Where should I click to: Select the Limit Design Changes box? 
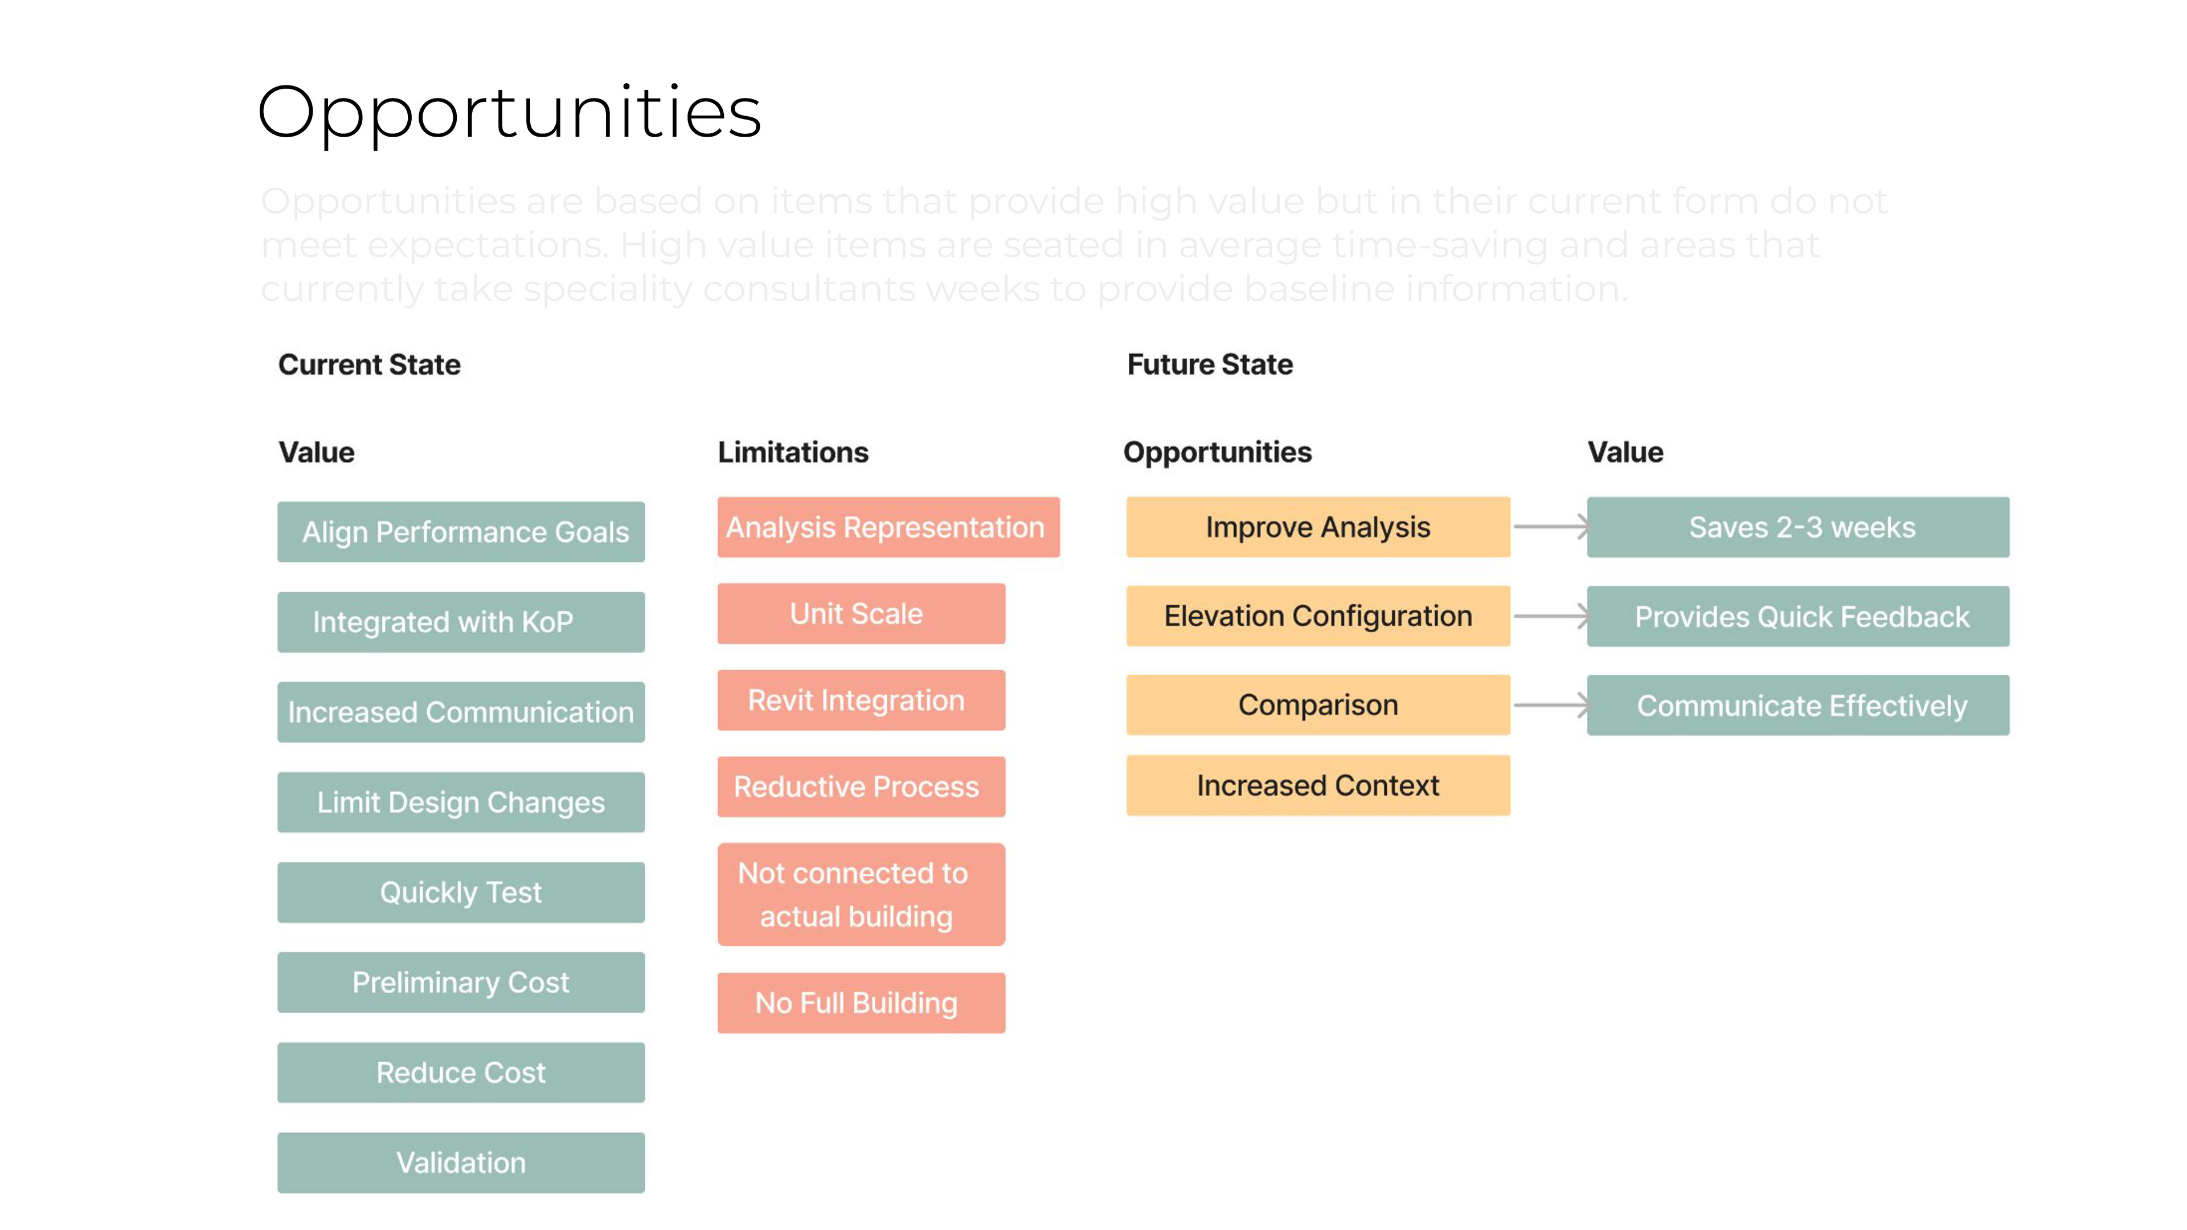click(x=461, y=801)
